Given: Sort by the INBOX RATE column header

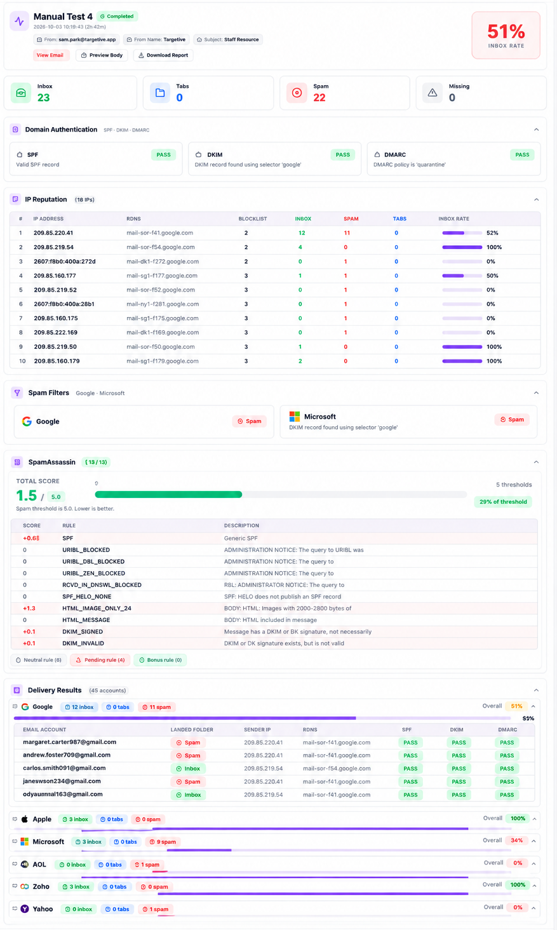Looking at the screenshot, I should 453,219.
